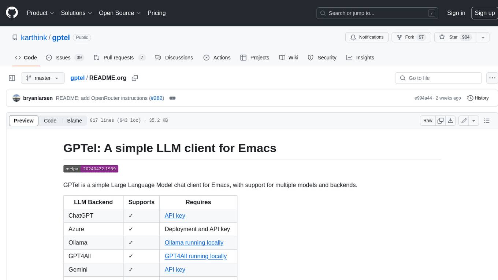Screen dimensions: 498x280
Task: Open the Issues tab
Action: pos(65,58)
